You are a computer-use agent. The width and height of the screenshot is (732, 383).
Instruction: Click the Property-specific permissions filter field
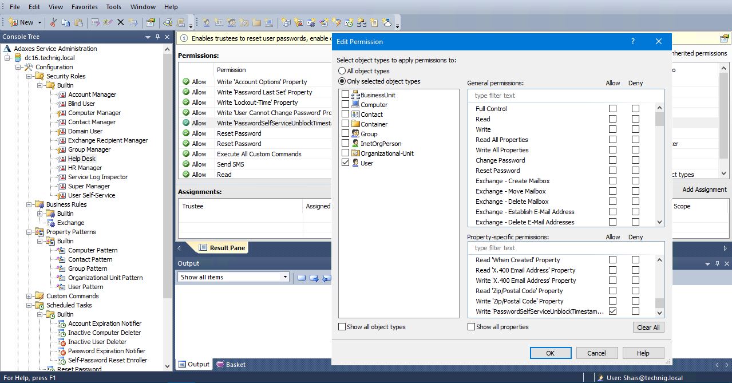point(566,248)
